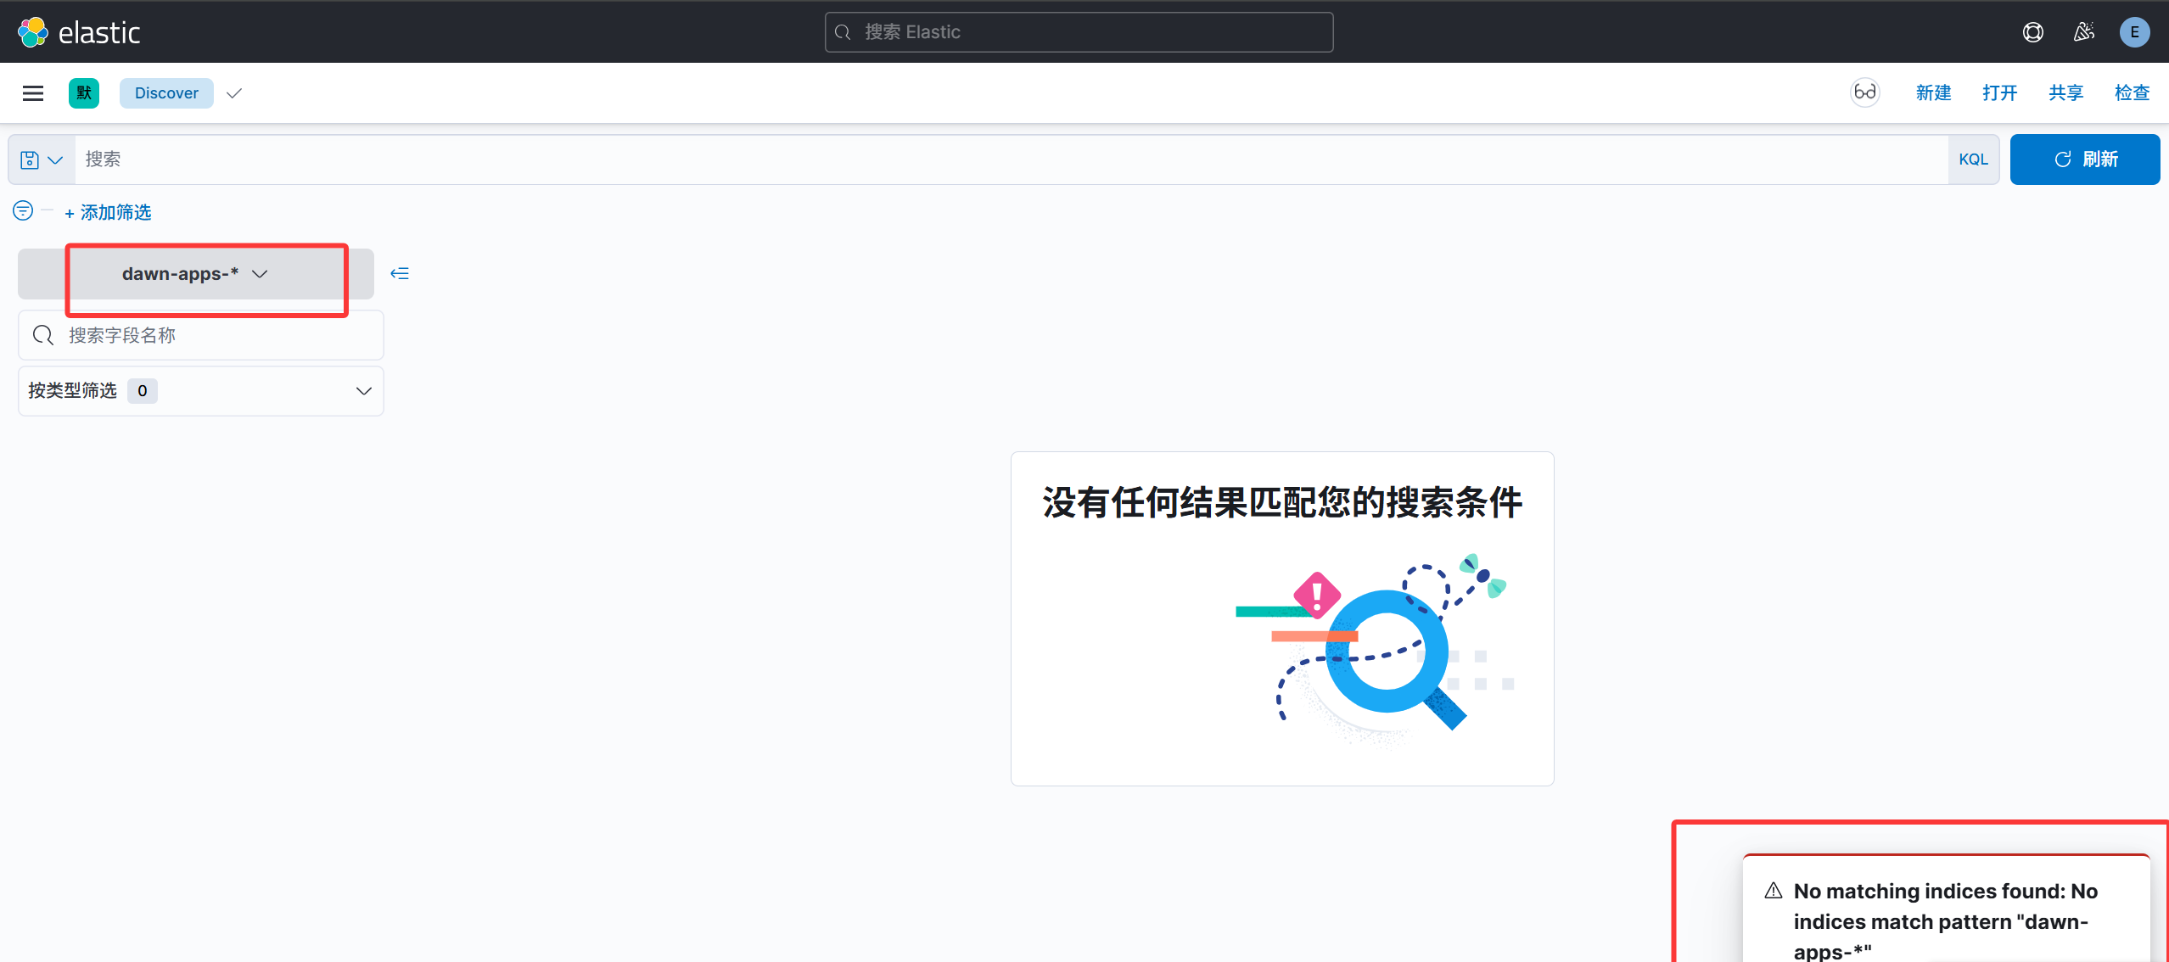Screen dimensions: 2169x962
Task: Focus the KQL query 搜索 input
Action: pos(1012,159)
